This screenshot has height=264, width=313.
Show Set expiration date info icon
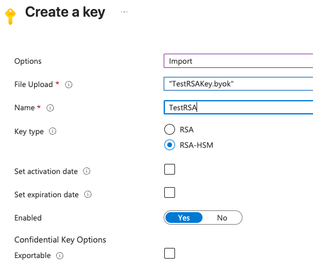(x=88, y=194)
